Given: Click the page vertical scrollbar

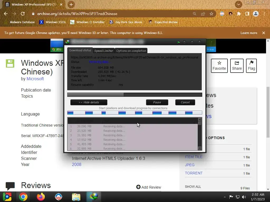Looking at the screenshot, I should tap(268, 112).
